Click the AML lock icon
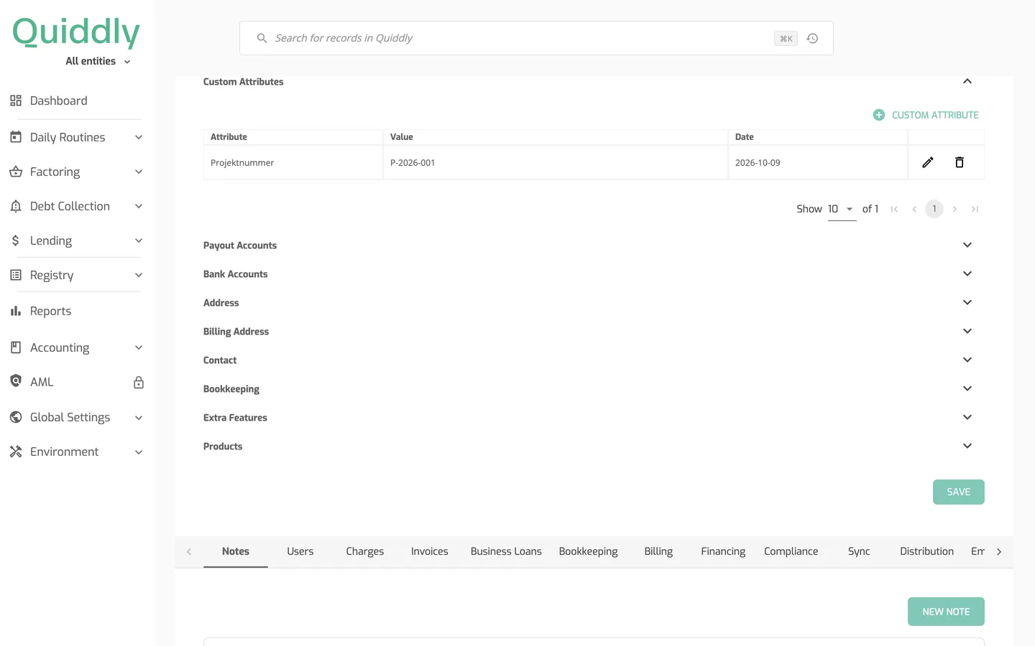Image resolution: width=1035 pixels, height=646 pixels. [139, 383]
